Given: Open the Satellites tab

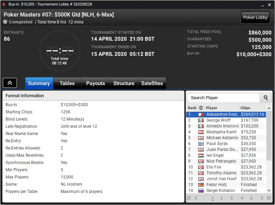Looking at the screenshot, I should coord(152,83).
